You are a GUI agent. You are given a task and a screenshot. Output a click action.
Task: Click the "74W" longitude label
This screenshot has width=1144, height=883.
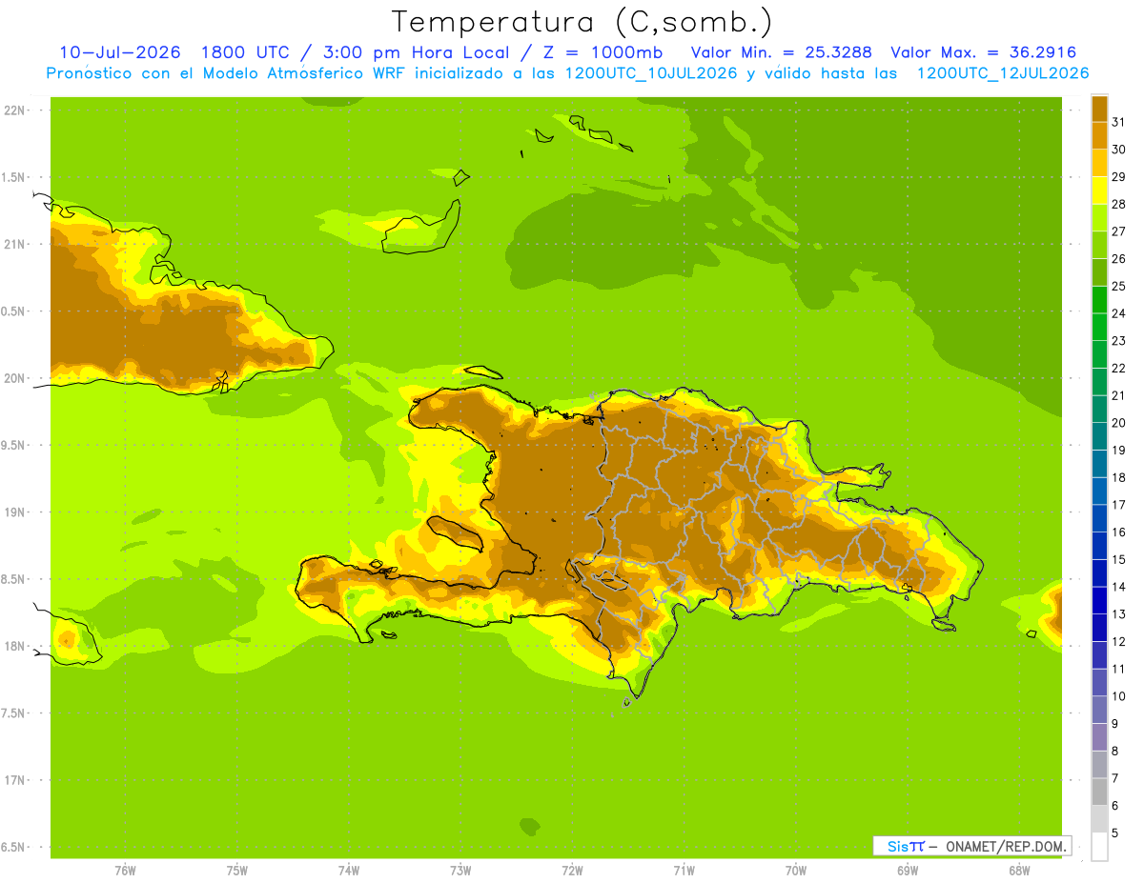349,871
